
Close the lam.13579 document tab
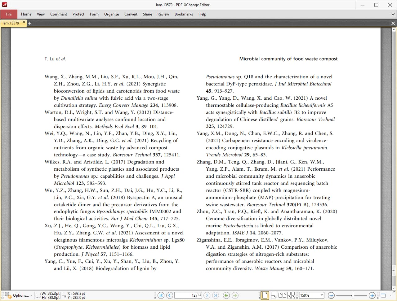click(x=24, y=23)
